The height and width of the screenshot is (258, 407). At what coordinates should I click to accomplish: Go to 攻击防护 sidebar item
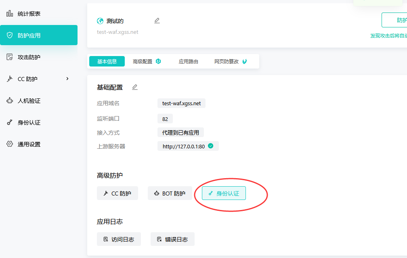click(x=29, y=57)
